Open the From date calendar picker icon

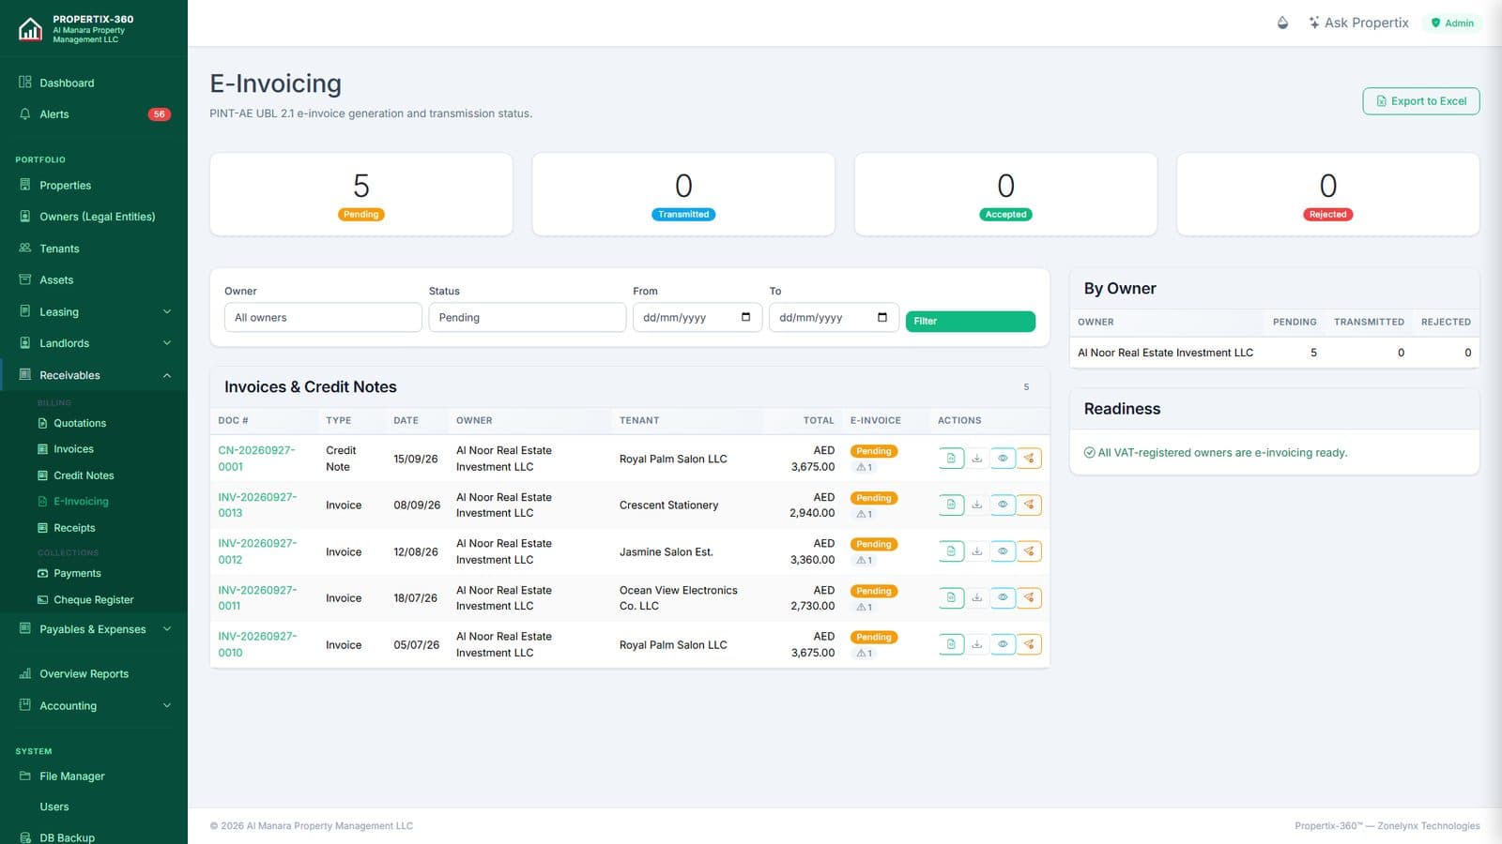(745, 317)
